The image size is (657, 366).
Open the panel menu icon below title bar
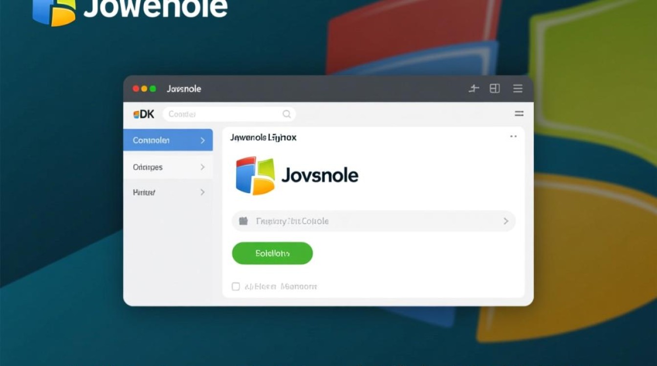tap(519, 113)
